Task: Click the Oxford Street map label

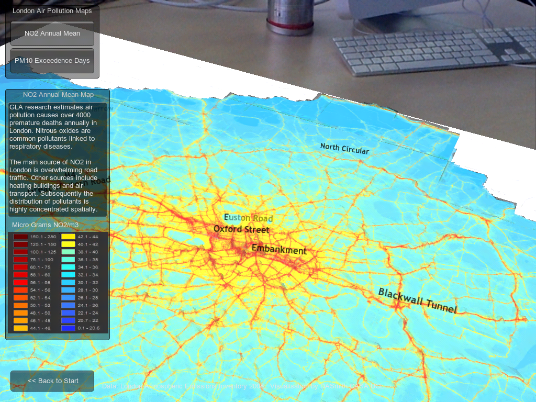Action: pos(241,229)
